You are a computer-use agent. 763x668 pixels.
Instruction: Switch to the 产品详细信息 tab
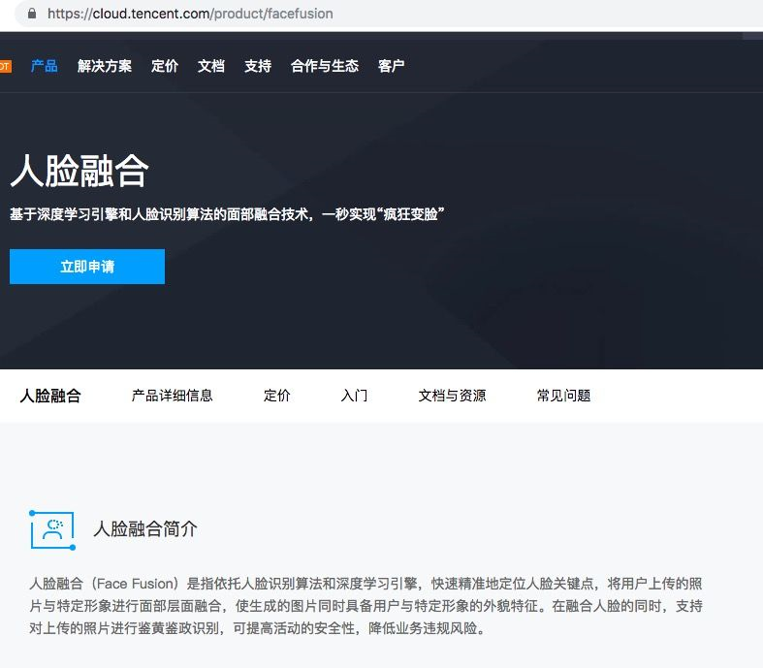(173, 396)
